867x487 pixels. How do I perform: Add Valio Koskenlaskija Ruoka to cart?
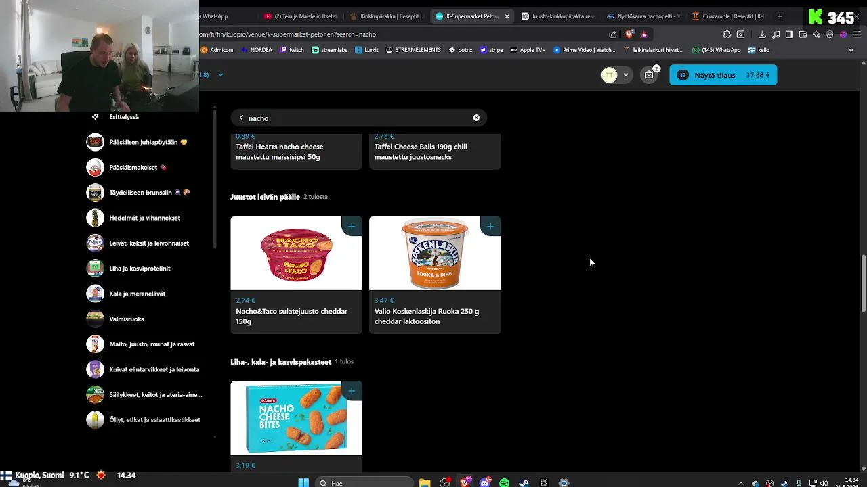[490, 226]
